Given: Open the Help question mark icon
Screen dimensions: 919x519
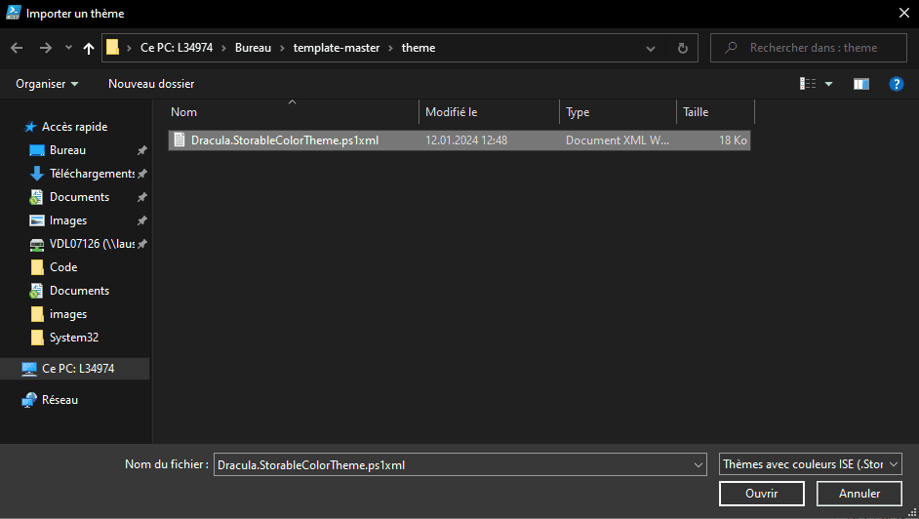Looking at the screenshot, I should [896, 84].
